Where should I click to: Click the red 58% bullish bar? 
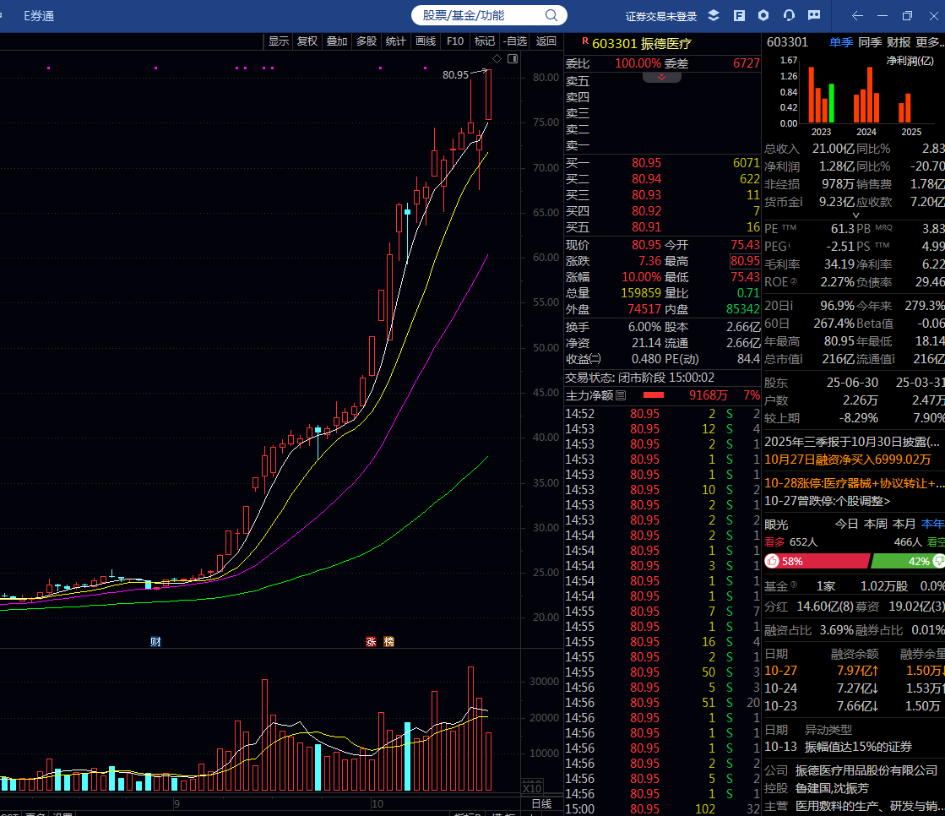coord(817,561)
